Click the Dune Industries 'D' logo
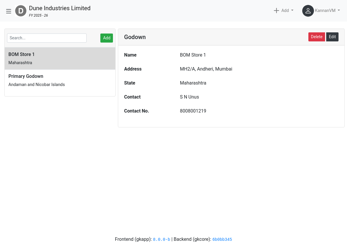Screen dimensions: 347x244 point(21,11)
